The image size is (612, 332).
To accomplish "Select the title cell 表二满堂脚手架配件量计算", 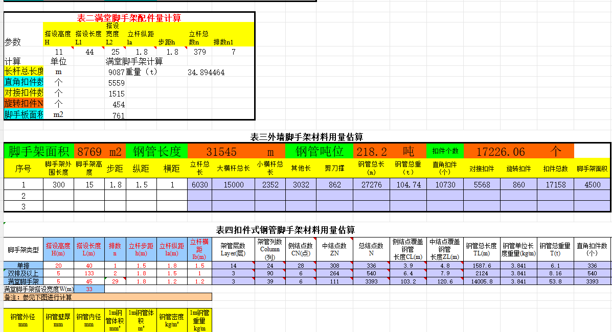I will pos(129,18).
